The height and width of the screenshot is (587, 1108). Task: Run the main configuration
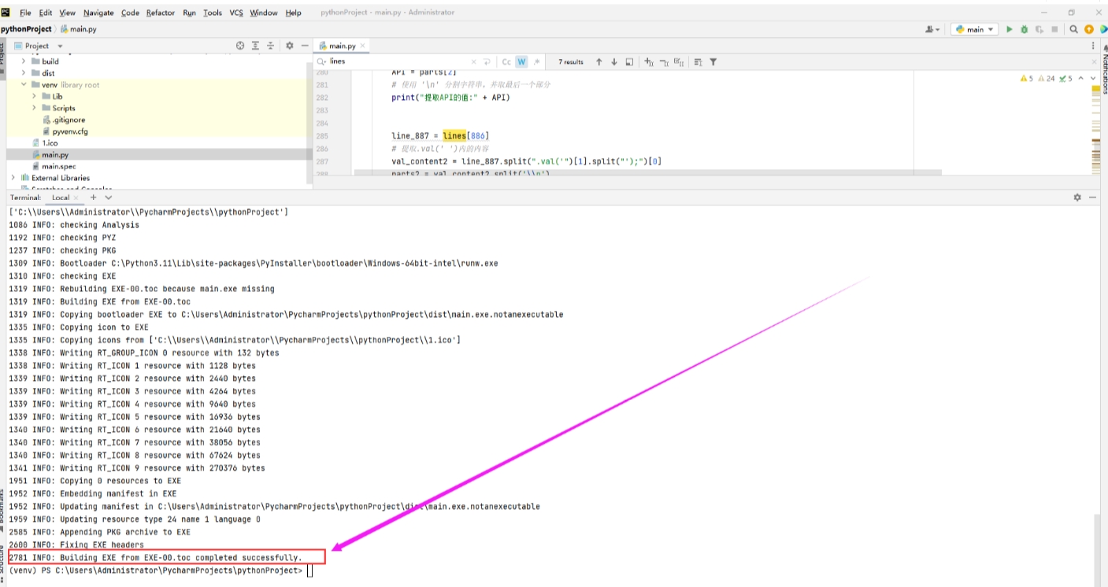click(1010, 29)
